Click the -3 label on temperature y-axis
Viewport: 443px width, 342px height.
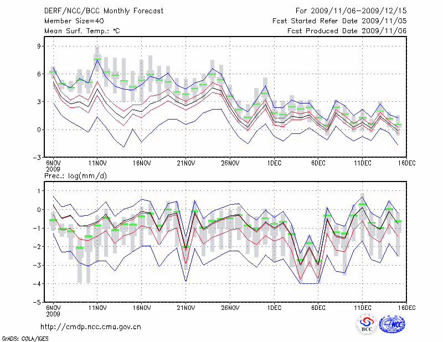click(39, 158)
